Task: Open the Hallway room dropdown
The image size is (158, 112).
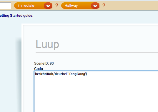Action: (x=80, y=6)
